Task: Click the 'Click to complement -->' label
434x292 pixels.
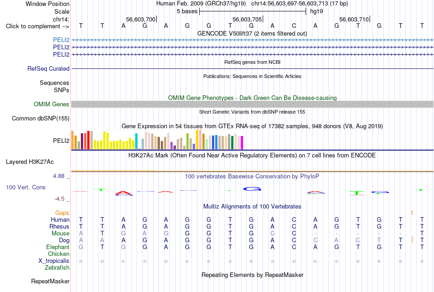Action: pos(37,26)
